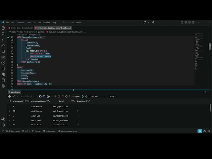The height and width of the screenshot is (159, 212).
Task: Open the Edit menu
Action: [x=13, y=23]
